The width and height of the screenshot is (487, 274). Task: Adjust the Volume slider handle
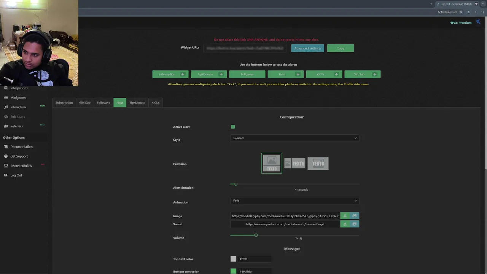pos(256,235)
